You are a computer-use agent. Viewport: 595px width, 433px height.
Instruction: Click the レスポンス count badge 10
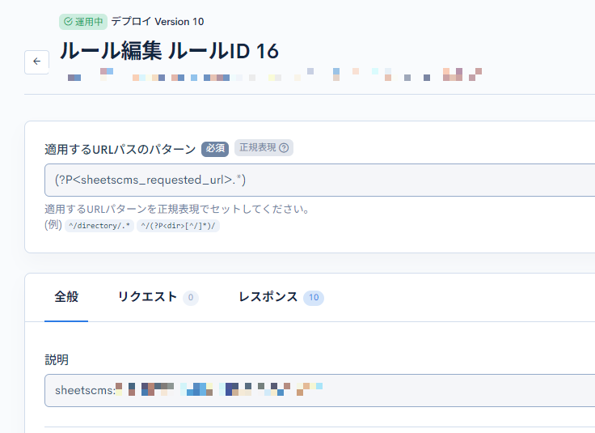tap(314, 297)
